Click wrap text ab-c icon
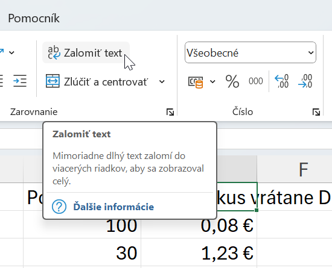332x268 pixels. click(54, 52)
